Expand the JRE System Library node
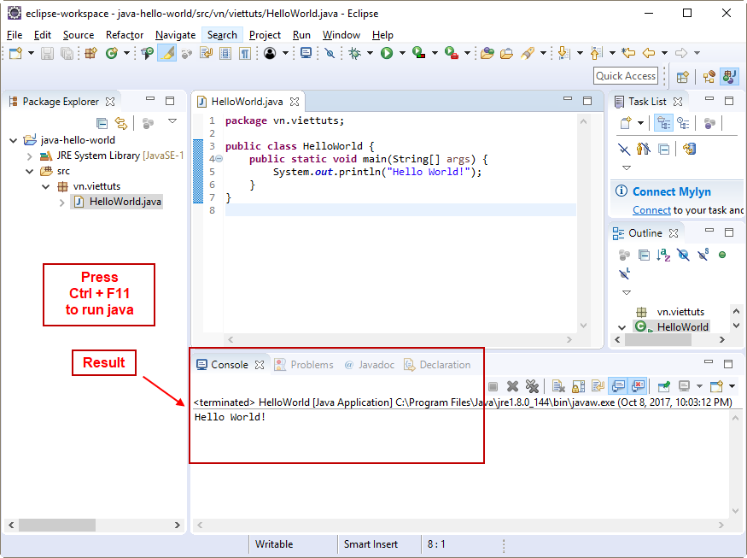The width and height of the screenshot is (747, 558). [x=30, y=156]
